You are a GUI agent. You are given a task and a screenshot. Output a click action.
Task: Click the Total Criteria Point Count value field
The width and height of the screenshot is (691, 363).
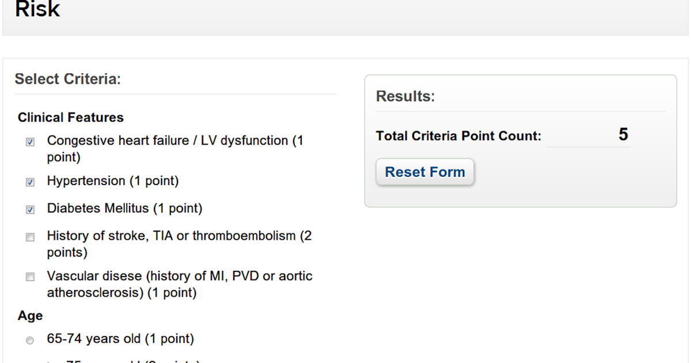[x=587, y=135]
